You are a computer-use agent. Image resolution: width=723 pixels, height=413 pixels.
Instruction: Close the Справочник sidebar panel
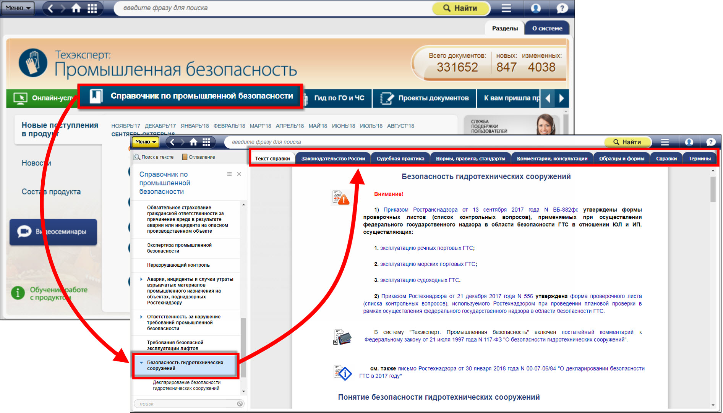tap(239, 174)
